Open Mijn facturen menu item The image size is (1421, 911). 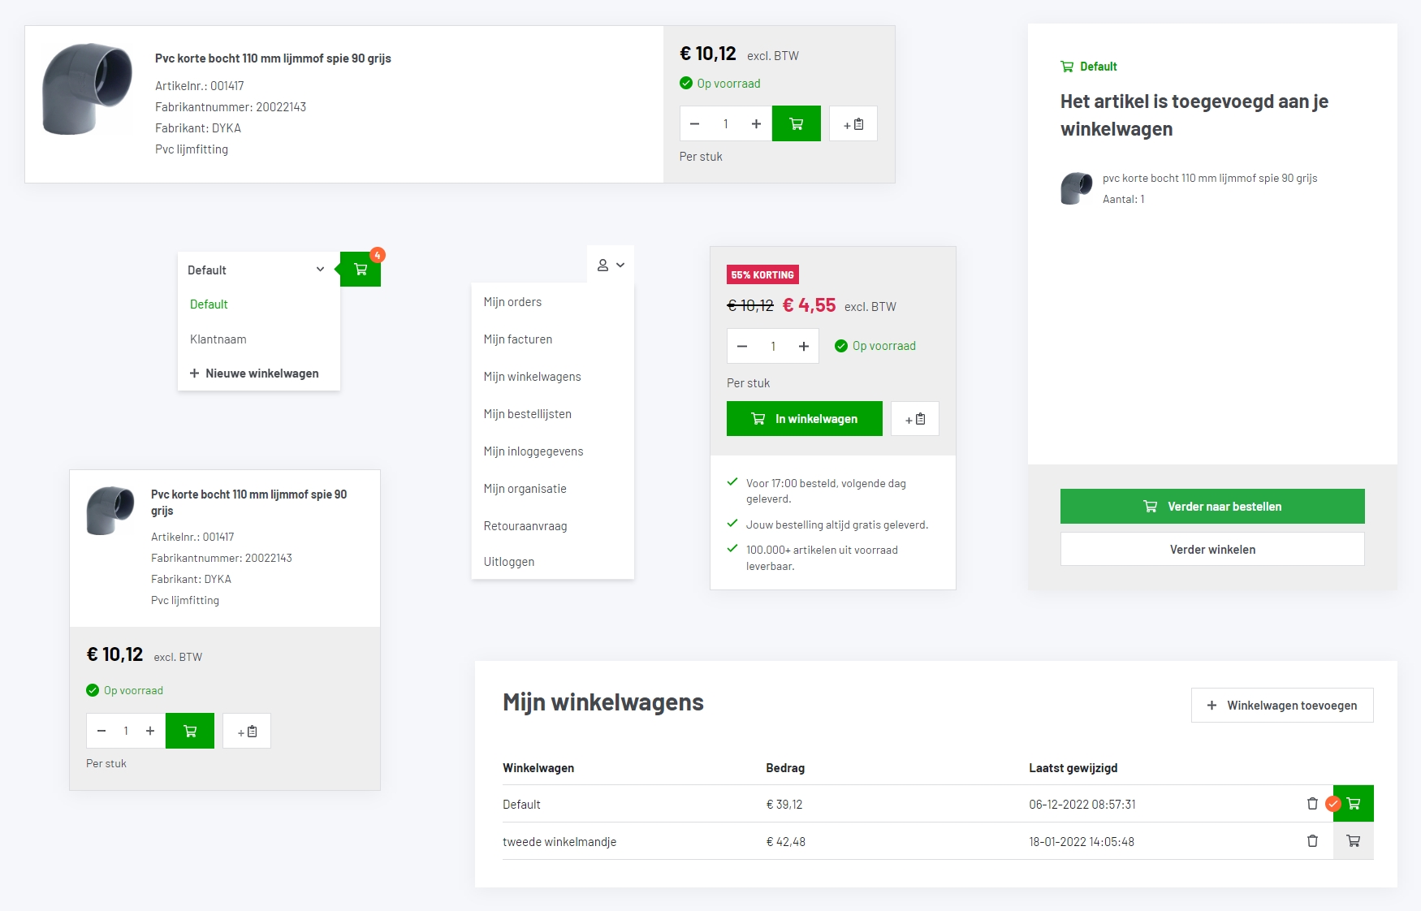518,339
